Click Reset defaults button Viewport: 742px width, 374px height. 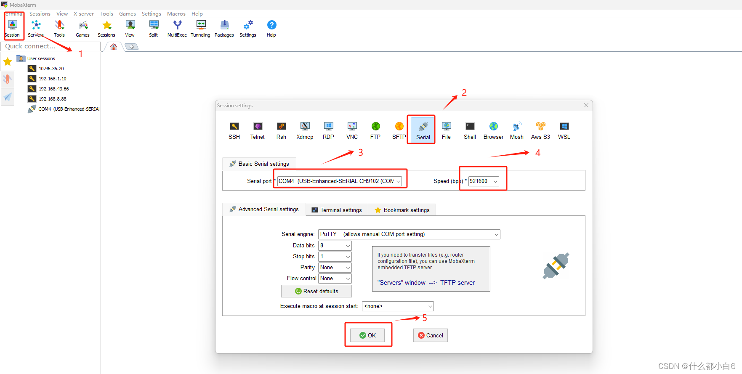[316, 291]
